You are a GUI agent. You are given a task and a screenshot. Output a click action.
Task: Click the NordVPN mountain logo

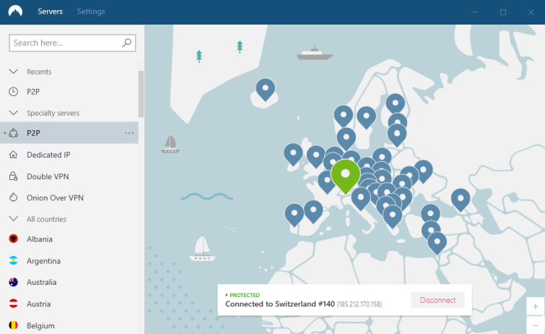coord(15,12)
